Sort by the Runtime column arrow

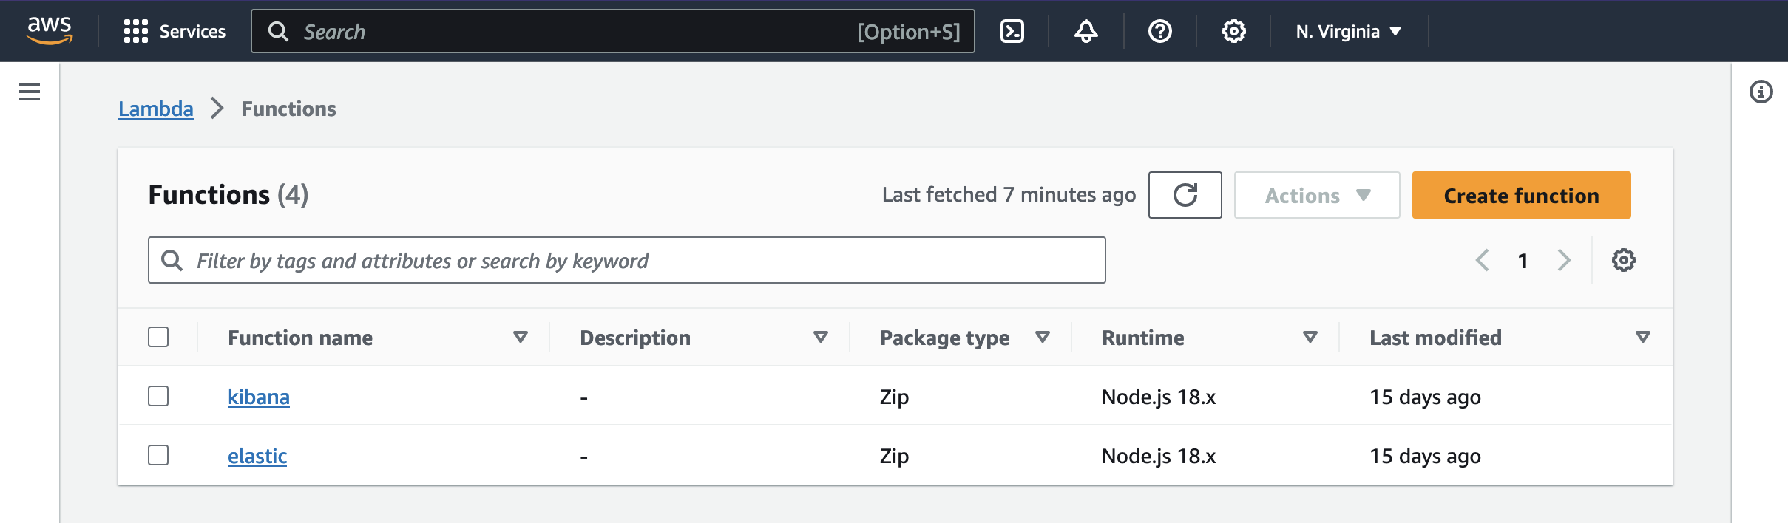[1310, 337]
